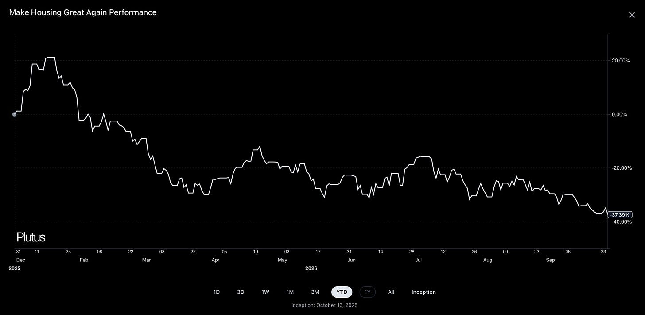Image resolution: width=645 pixels, height=315 pixels.
Task: Click the Feb label on time axis
Action: coord(84,260)
